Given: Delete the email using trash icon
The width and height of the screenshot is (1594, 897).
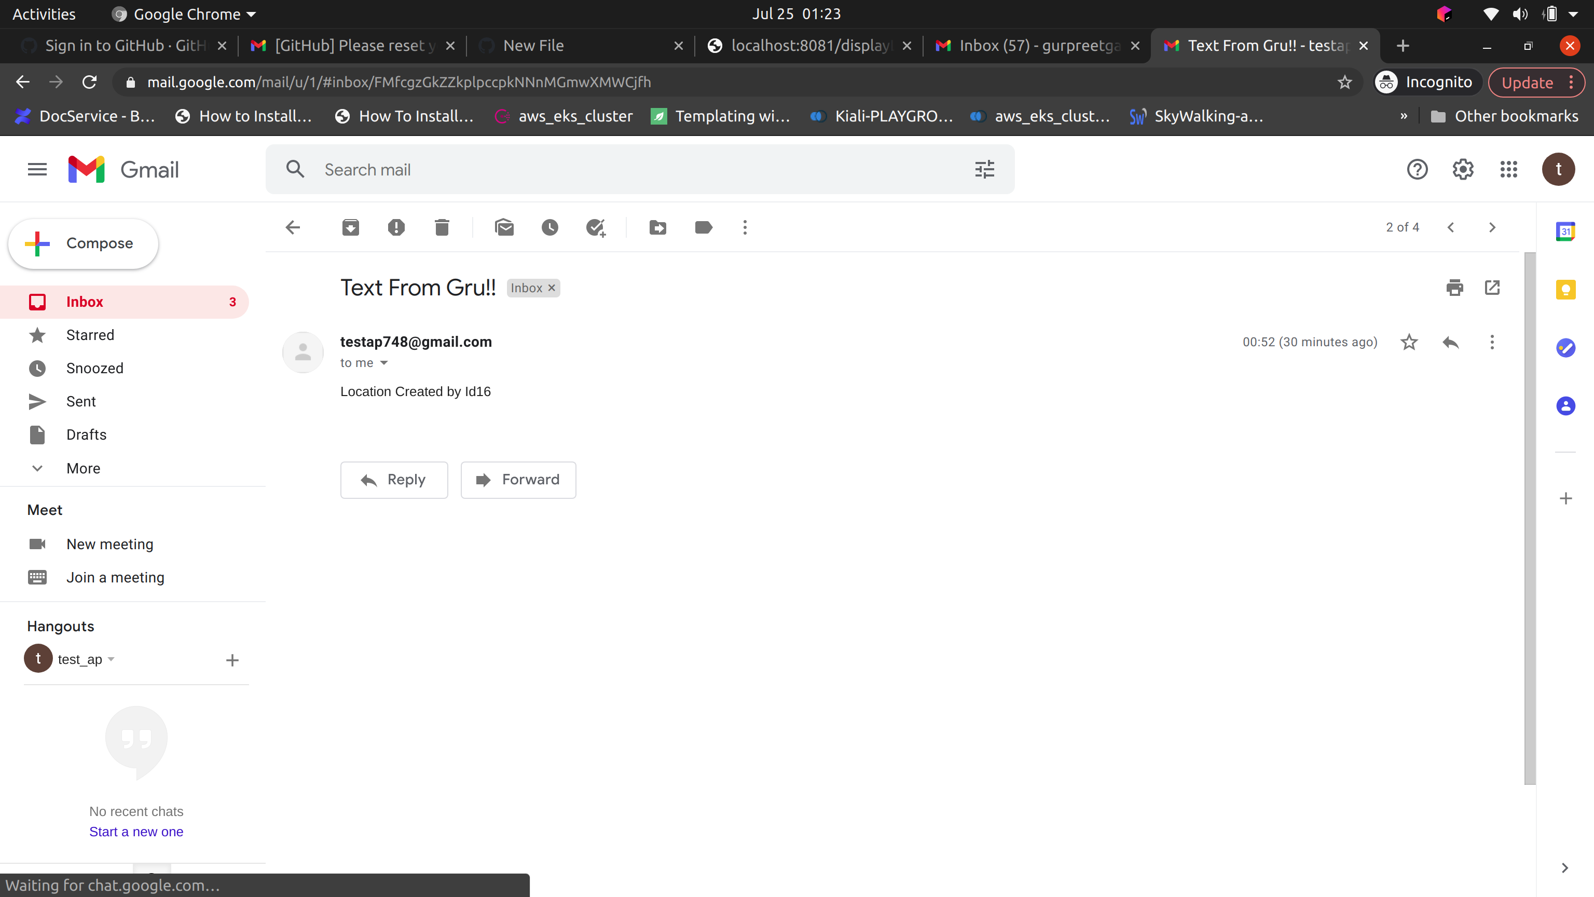Looking at the screenshot, I should point(441,227).
